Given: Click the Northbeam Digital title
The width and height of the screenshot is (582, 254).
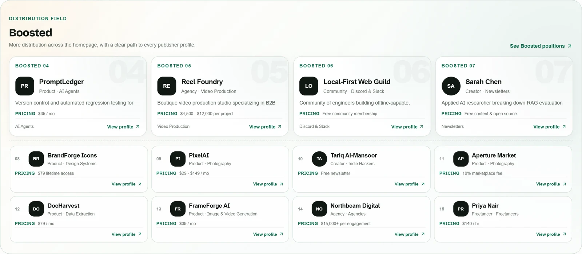Looking at the screenshot, I should [x=355, y=206].
